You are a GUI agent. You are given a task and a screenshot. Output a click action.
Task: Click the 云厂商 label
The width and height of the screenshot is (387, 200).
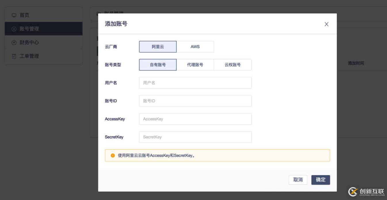coord(111,47)
